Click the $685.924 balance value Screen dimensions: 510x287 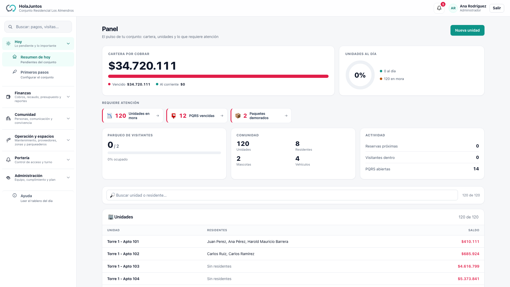pyautogui.click(x=470, y=254)
